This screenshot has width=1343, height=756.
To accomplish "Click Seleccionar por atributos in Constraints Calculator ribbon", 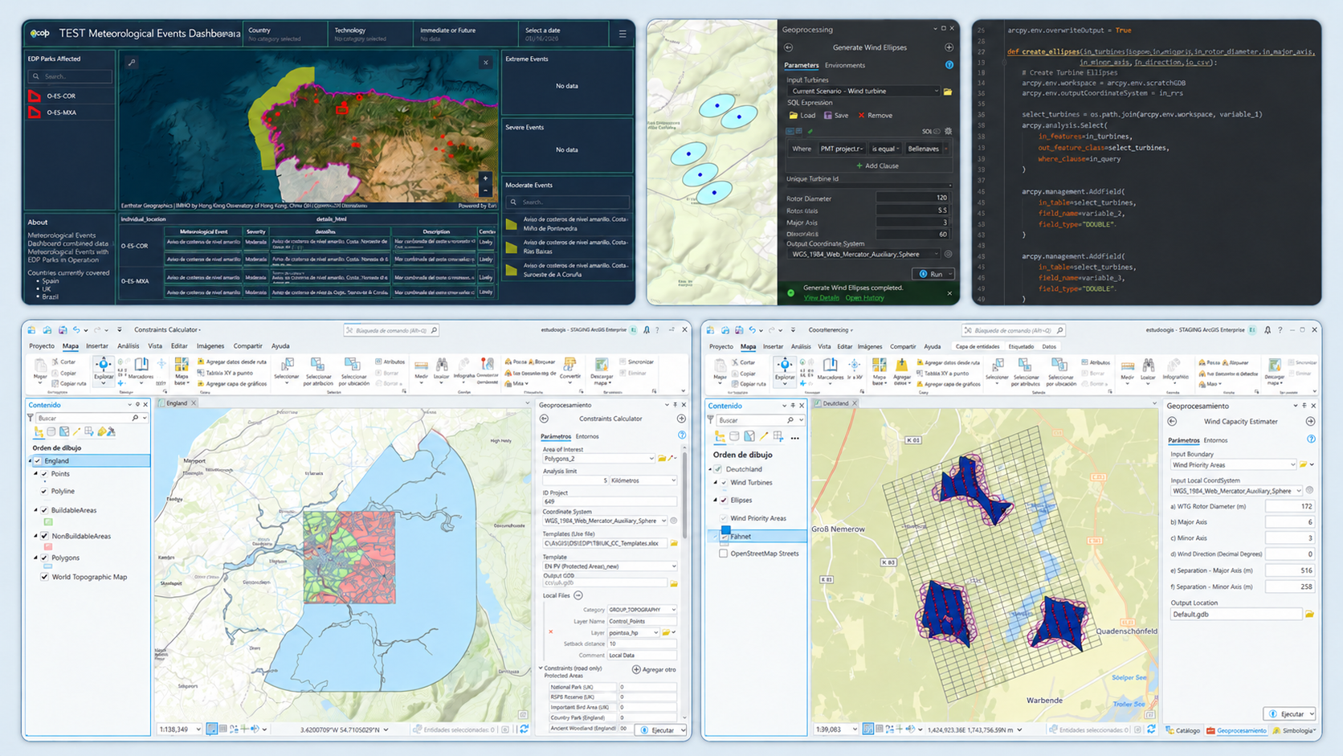I will [x=318, y=371].
